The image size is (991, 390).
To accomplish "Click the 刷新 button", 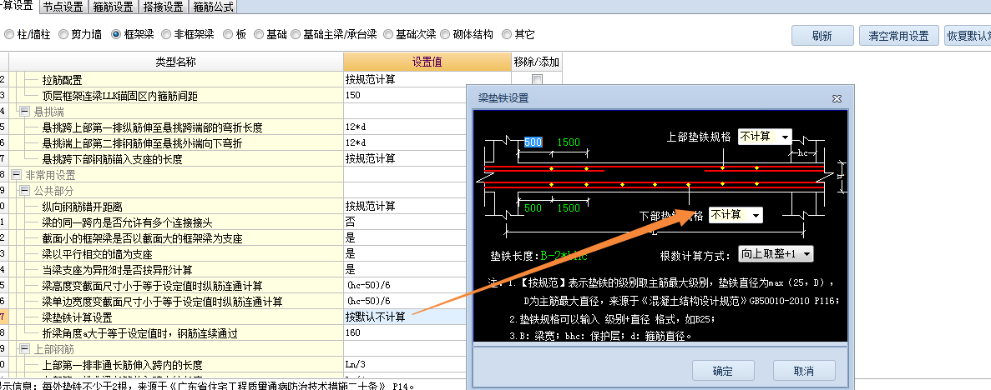I will pos(822,35).
